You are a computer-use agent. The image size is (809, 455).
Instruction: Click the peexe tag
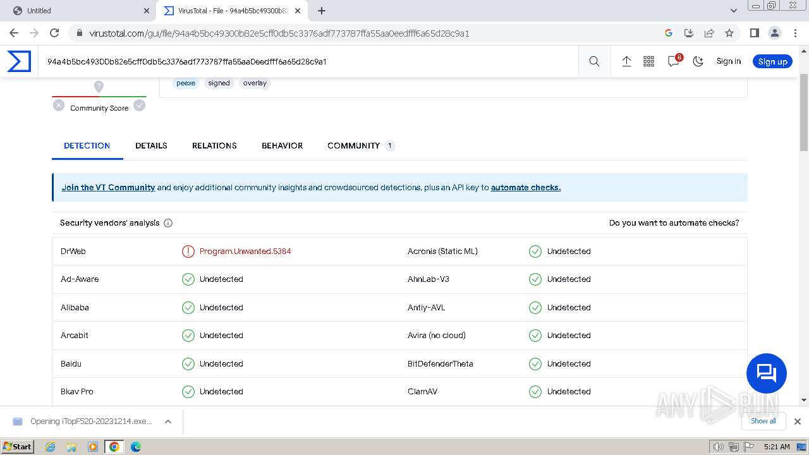click(x=186, y=83)
